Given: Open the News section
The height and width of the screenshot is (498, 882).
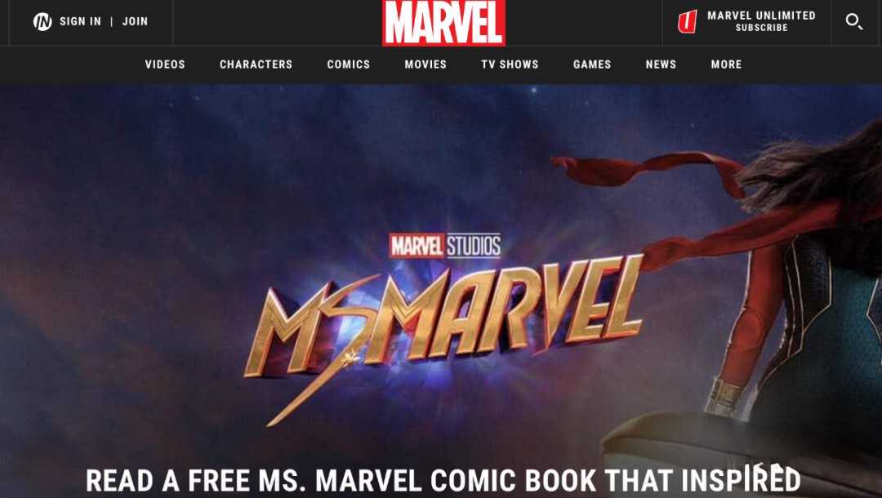Looking at the screenshot, I should click(661, 64).
